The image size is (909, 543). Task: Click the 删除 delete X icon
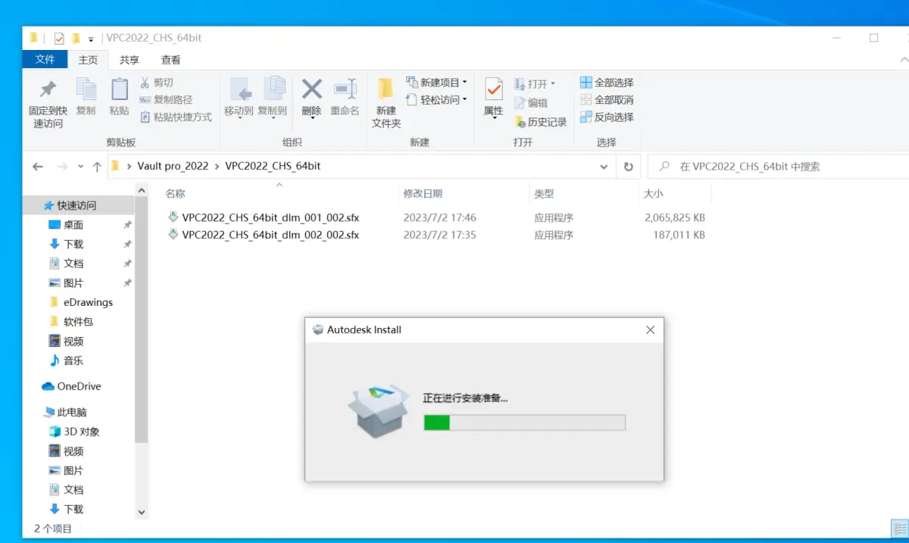coord(311,89)
